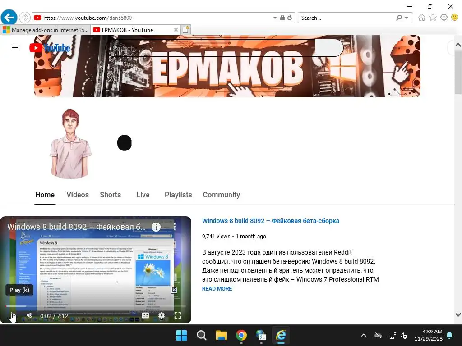The image size is (462, 346).
Task: Enter fullscreen with the fullscreen icon
Action: coord(178,315)
